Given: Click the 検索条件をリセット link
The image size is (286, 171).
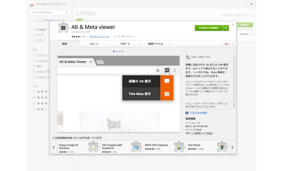Looking at the screenshot, I should point(54,20).
